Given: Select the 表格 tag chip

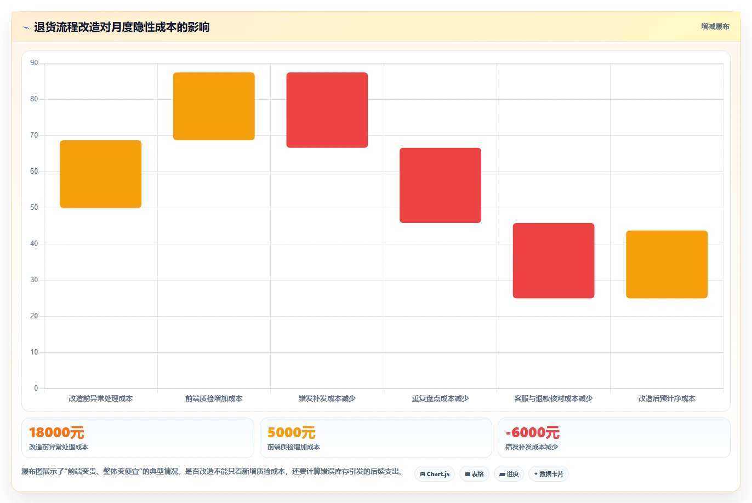Looking at the screenshot, I should click(x=474, y=474).
